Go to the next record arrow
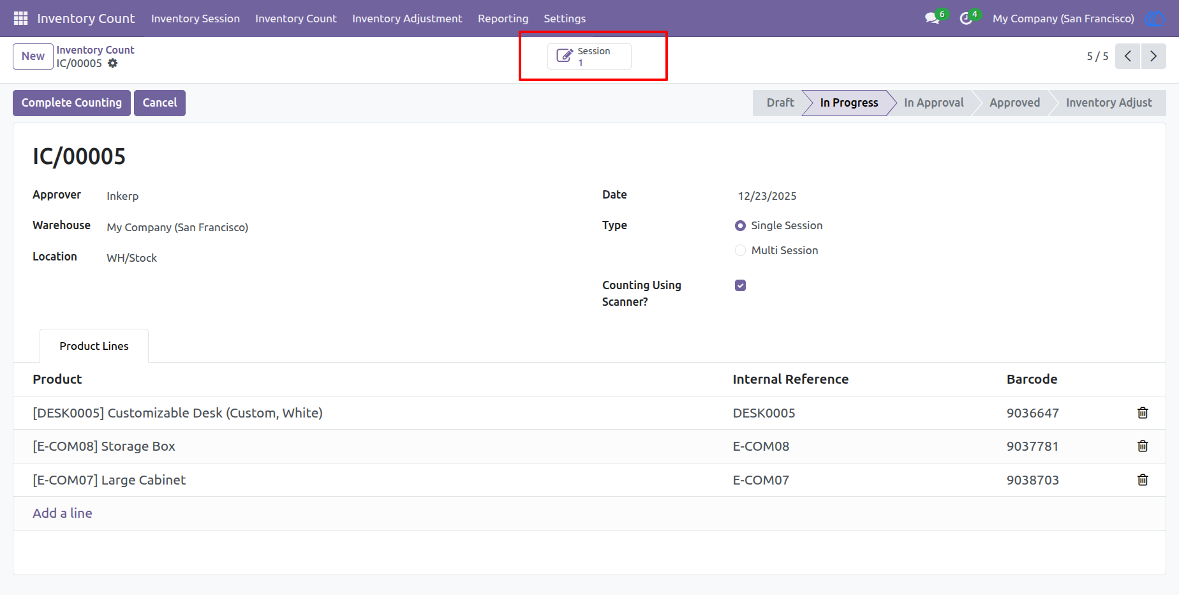 tap(1153, 56)
